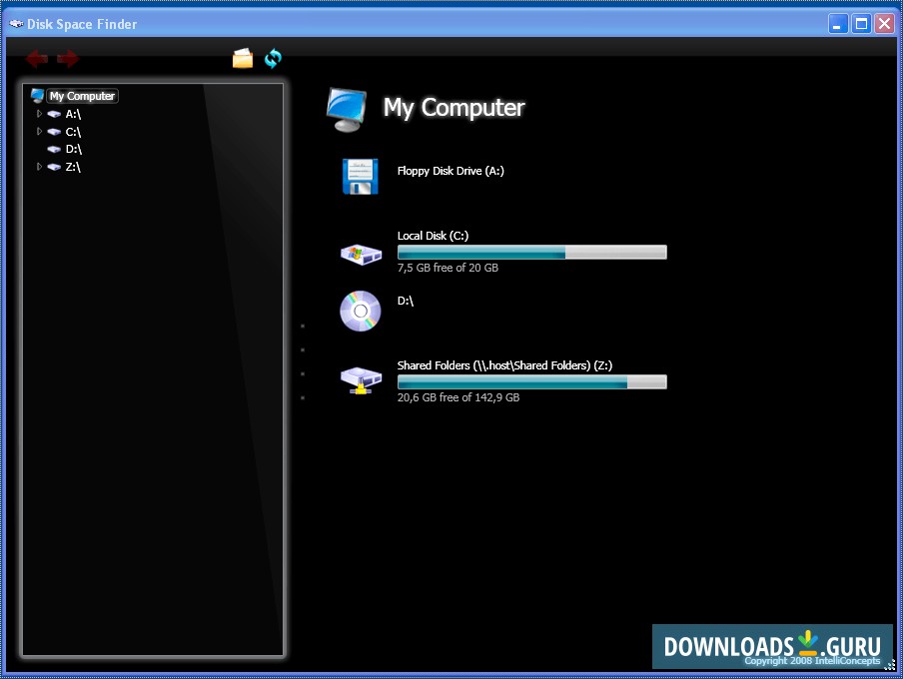The width and height of the screenshot is (903, 679).
Task: Expand the A:\ drive node
Action: tap(39, 114)
